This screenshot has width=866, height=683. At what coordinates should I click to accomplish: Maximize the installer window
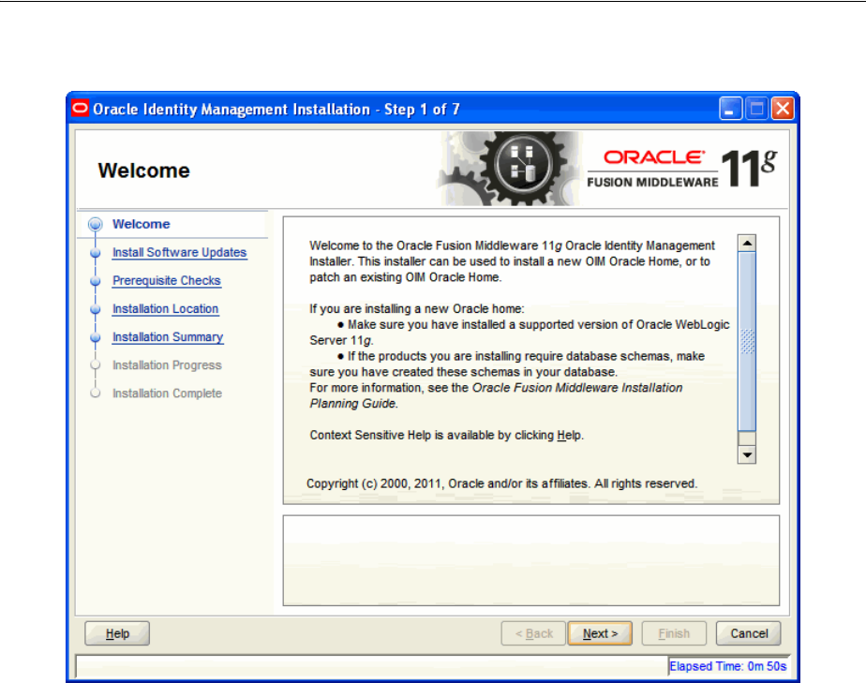pyautogui.click(x=756, y=109)
